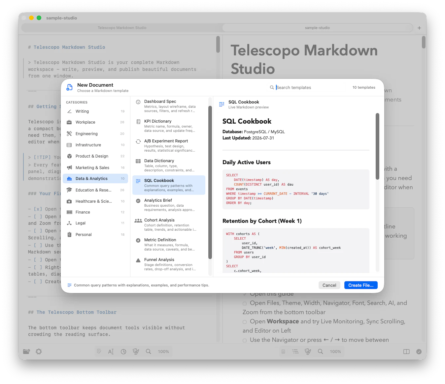Select the Cohort Analysis template
This screenshot has height=384, width=445.
click(x=169, y=224)
